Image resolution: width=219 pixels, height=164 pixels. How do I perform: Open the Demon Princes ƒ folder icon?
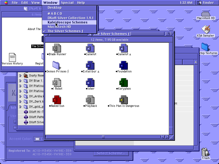pyautogui.click(x=56, y=65)
